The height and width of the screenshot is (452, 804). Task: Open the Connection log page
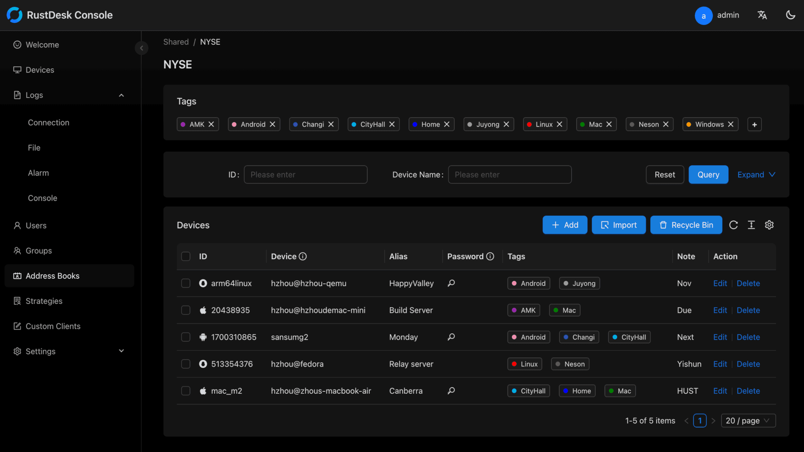(x=49, y=123)
